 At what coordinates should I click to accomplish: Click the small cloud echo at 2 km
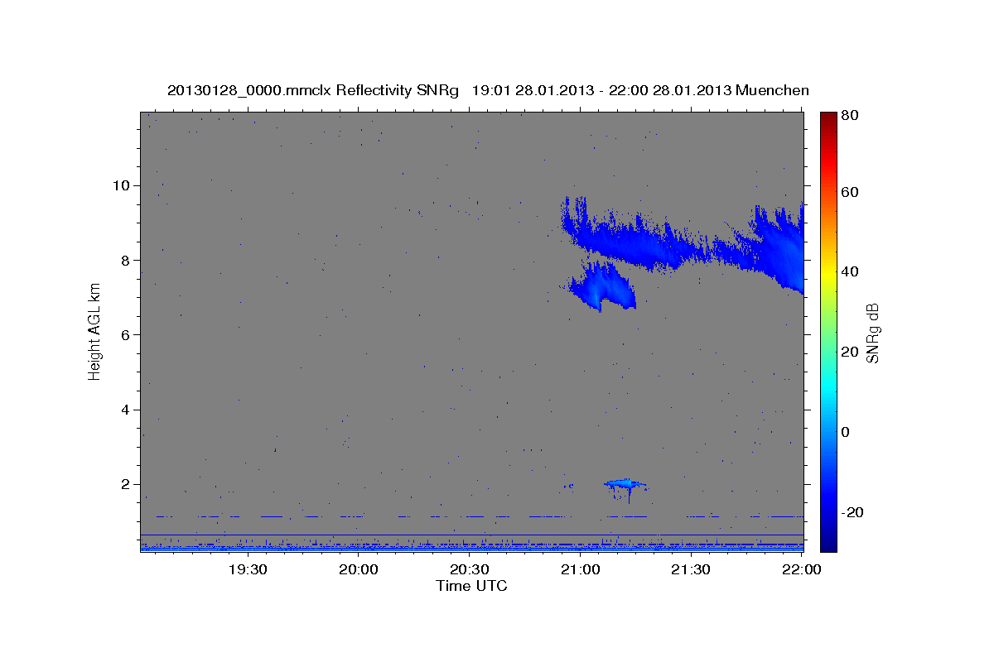(x=623, y=485)
